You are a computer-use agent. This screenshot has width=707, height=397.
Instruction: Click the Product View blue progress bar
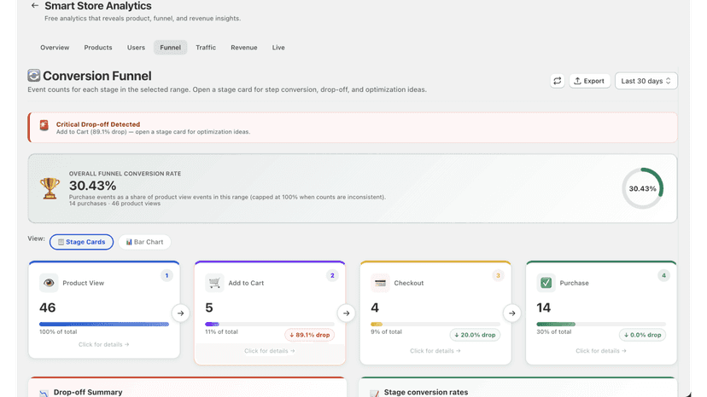tap(104, 324)
